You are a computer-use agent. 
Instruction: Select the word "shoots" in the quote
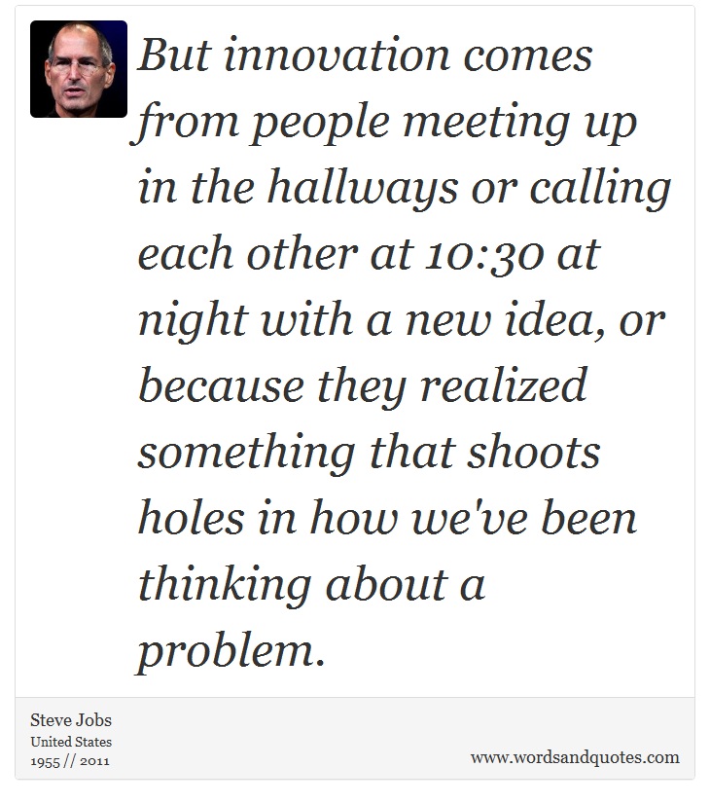533,453
